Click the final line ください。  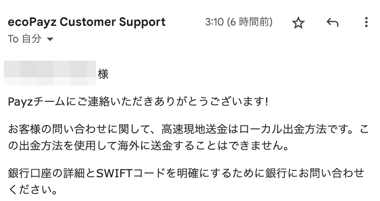pos(33,190)
